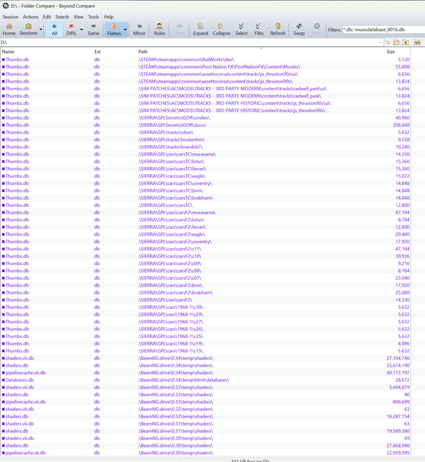425x462 pixels.
Task: Click the Copy toolbar button
Action: [180, 29]
